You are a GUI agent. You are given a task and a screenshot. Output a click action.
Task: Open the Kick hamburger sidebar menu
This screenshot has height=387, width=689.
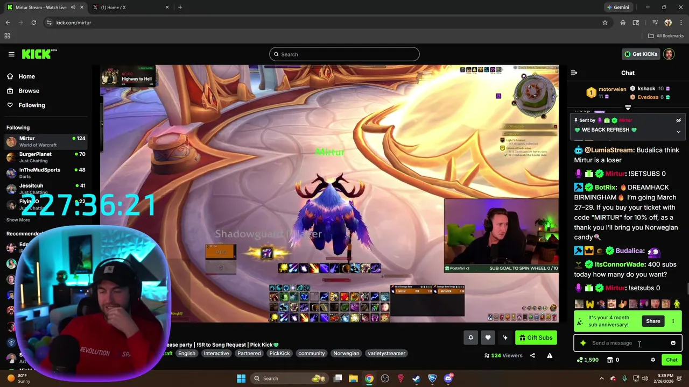[11, 54]
